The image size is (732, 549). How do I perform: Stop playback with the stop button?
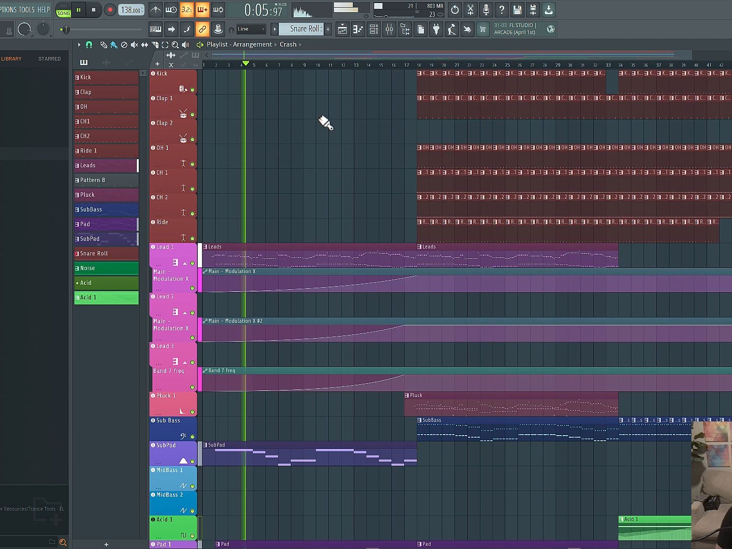click(x=94, y=10)
